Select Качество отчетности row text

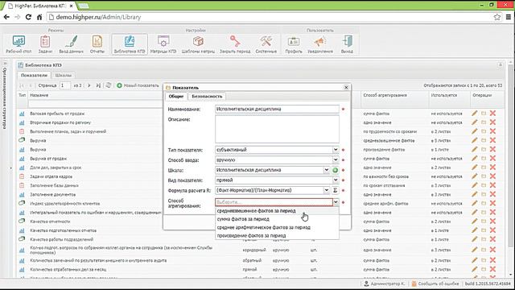(x=50, y=222)
